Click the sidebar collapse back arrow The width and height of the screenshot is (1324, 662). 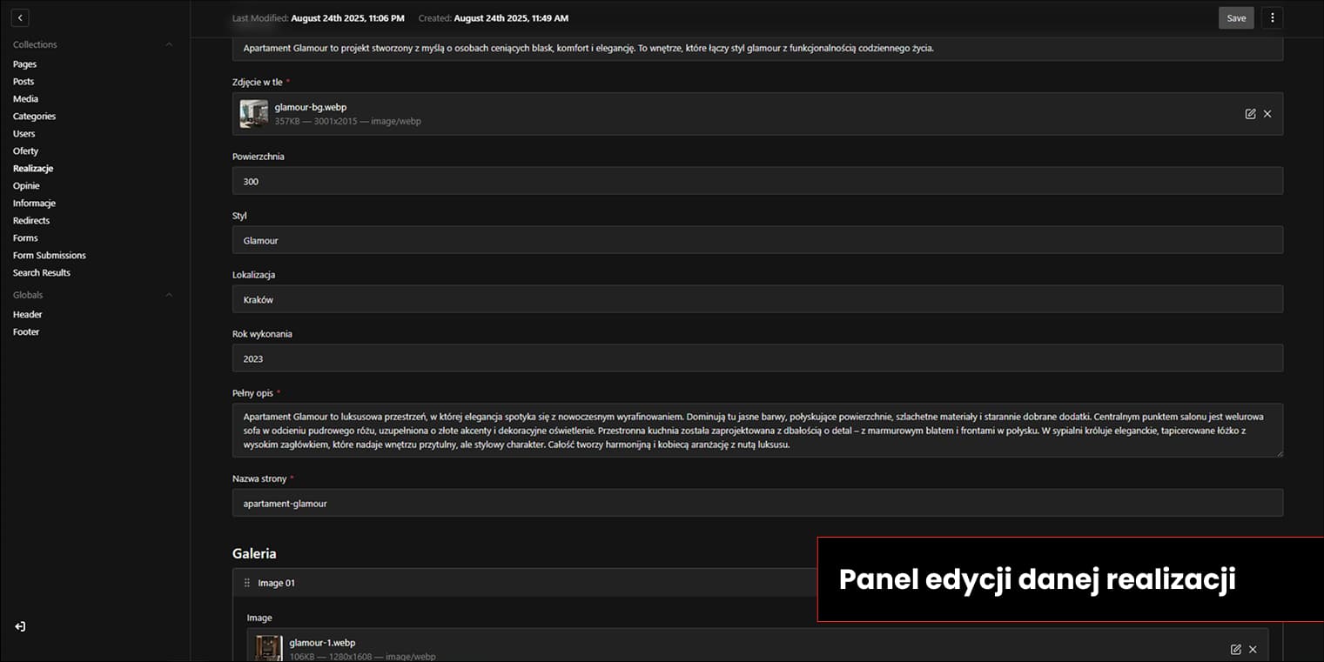[20, 17]
